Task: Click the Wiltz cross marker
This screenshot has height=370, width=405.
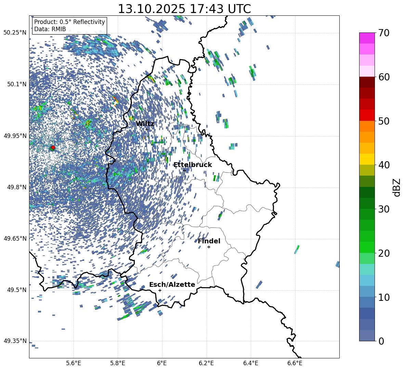Action: coord(147,129)
